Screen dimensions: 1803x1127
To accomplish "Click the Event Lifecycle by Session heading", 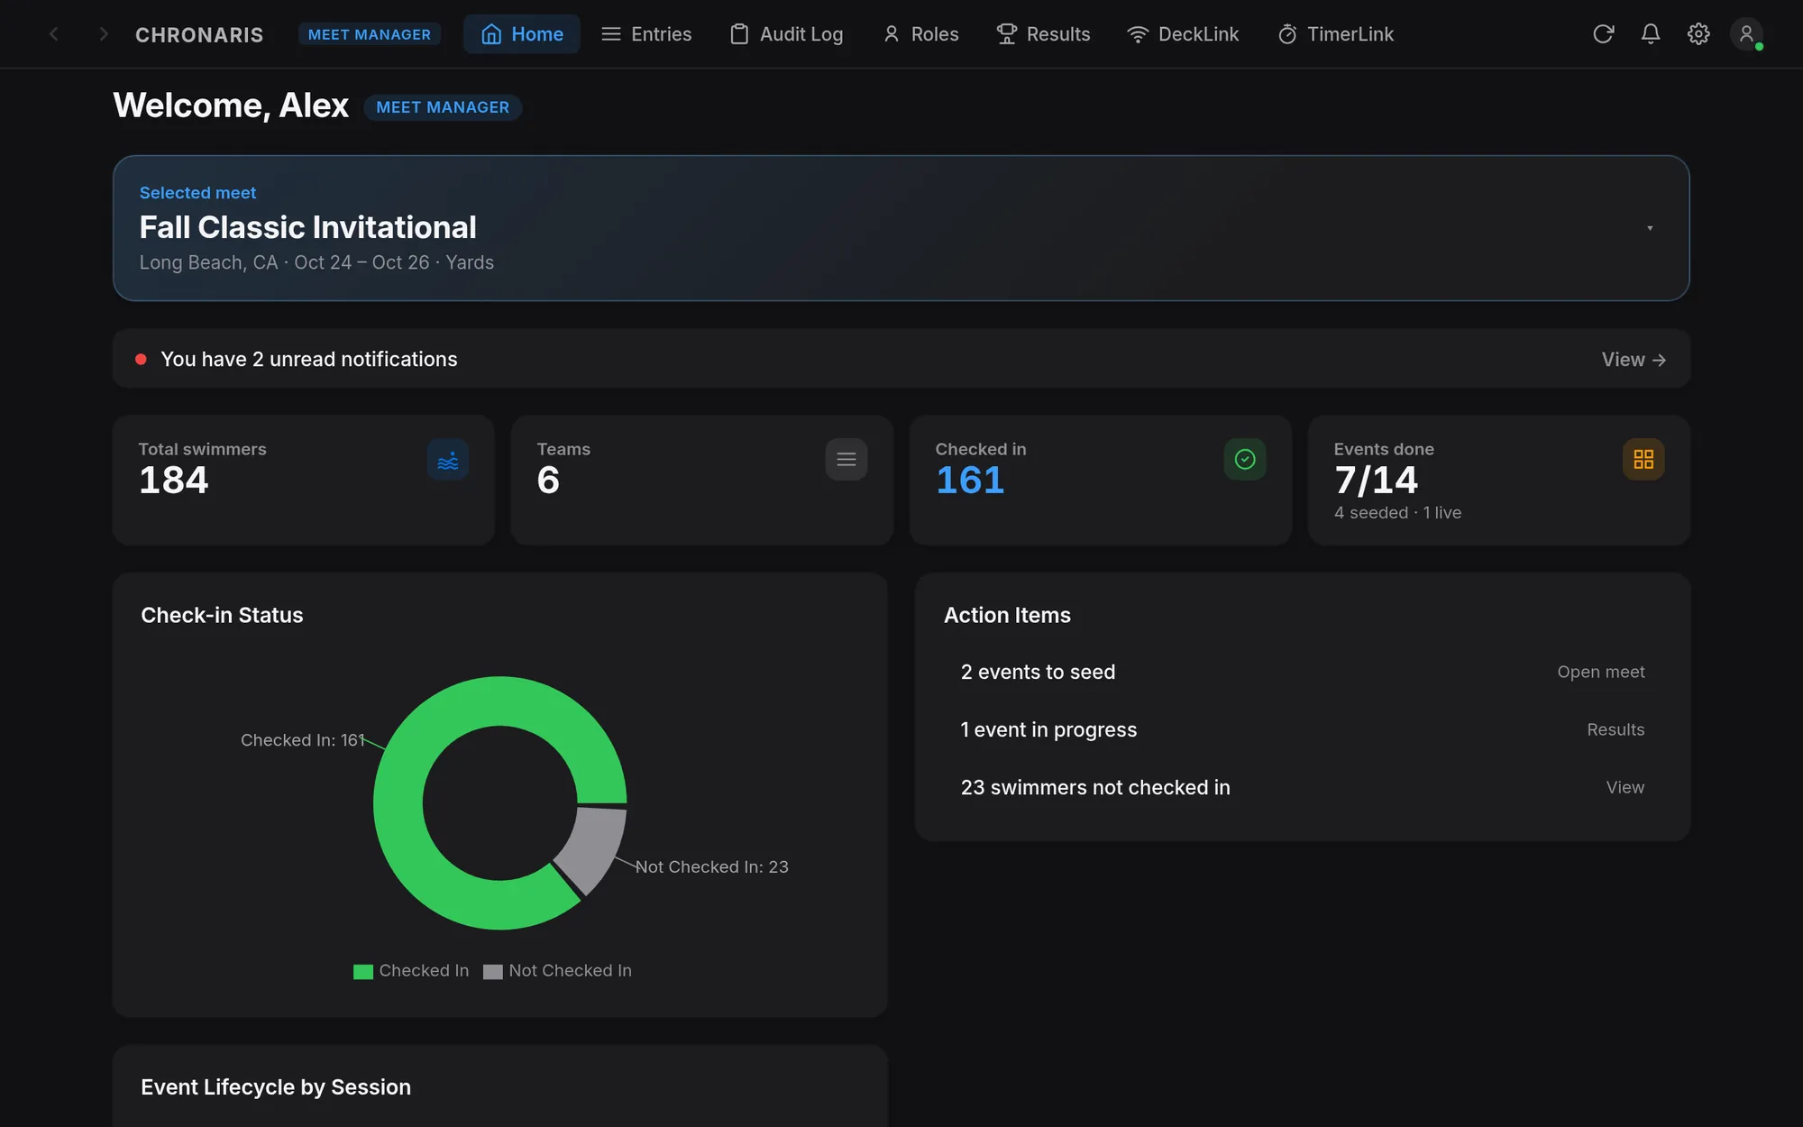I will point(276,1087).
